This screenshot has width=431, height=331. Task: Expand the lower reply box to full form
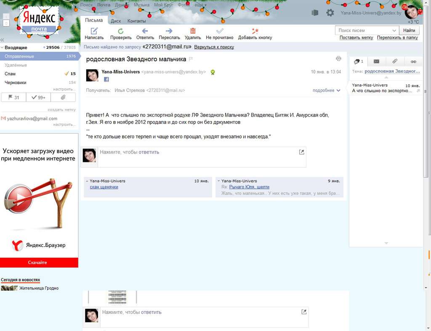tap(304, 312)
